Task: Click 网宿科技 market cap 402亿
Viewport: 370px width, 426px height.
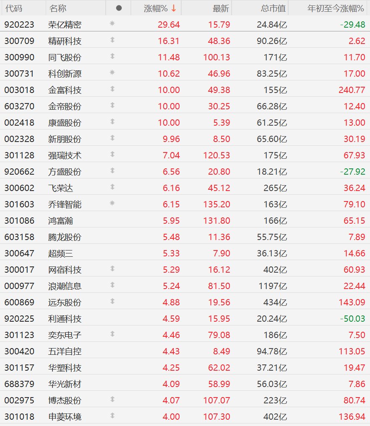Action: 275,270
